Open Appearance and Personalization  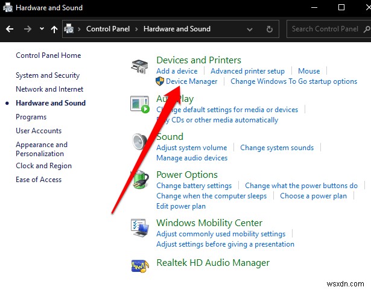click(x=42, y=150)
